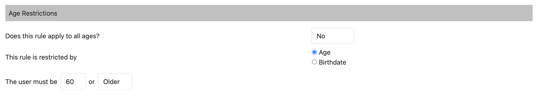Viewport: 538px width, 96px height.
Task: Click the 'No' value text in dropdown
Action: [x=321, y=36]
